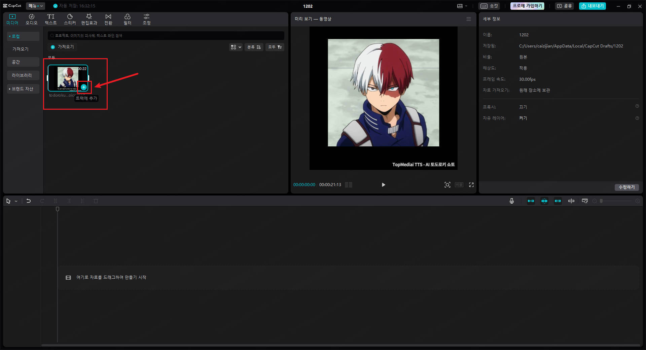Open the 미디어 (Media) tab
Screen dimensions: 646x350
click(x=12, y=20)
